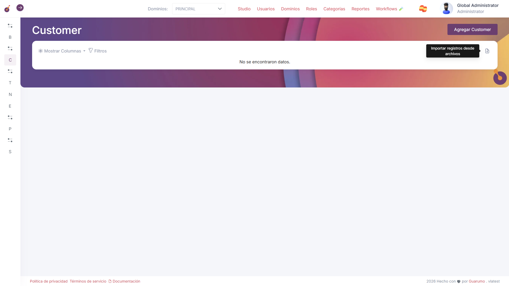The width and height of the screenshot is (509, 286).
Task: Open the Usuarios section
Action: click(x=266, y=9)
